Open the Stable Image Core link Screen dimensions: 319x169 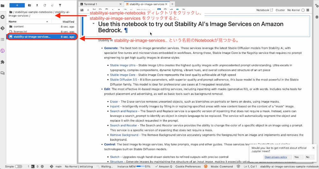[x=123, y=75]
